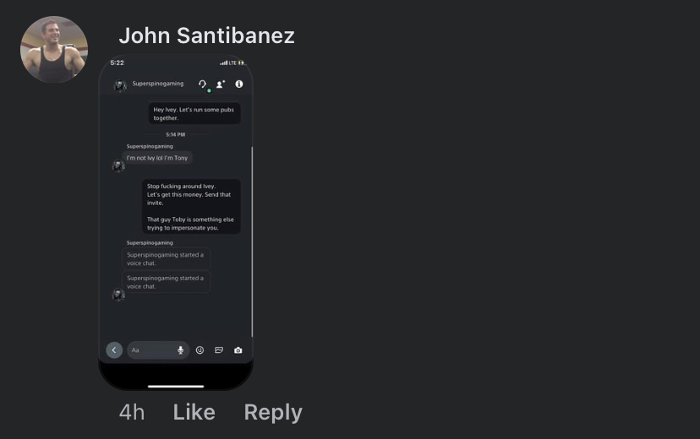This screenshot has width=700, height=439.
Task: Tap the emoji smiley icon
Action: click(x=200, y=350)
